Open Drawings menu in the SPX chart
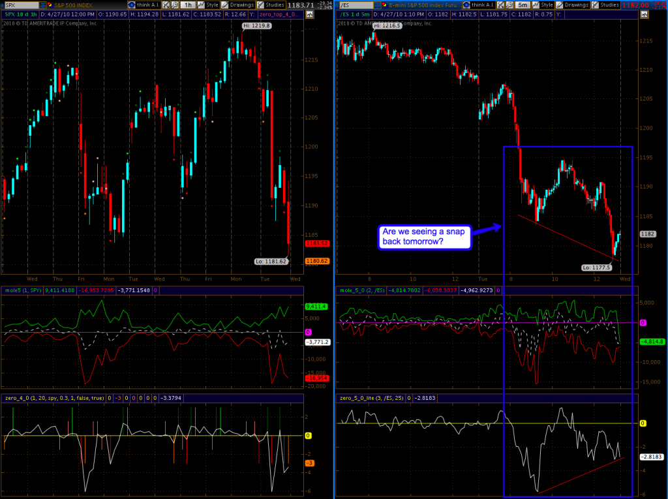668x499 pixels. tap(235, 5)
